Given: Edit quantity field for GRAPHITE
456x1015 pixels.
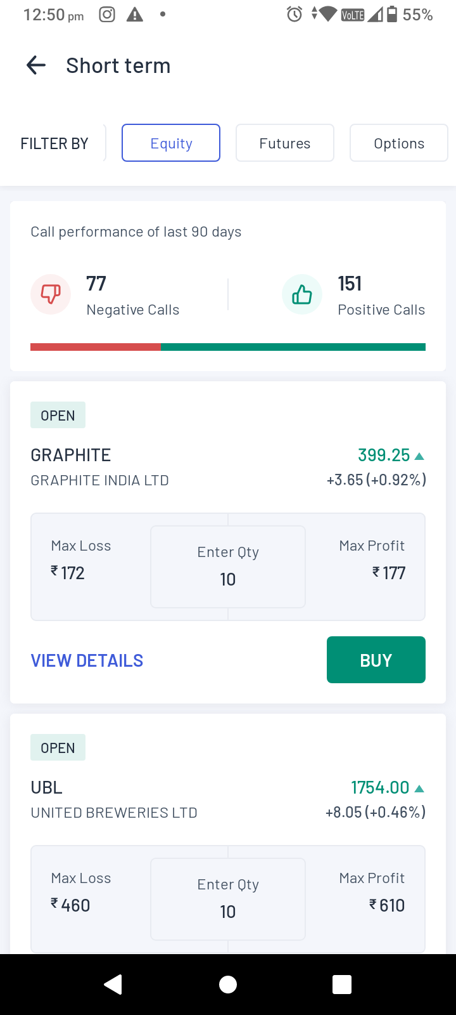Looking at the screenshot, I should pos(228,567).
